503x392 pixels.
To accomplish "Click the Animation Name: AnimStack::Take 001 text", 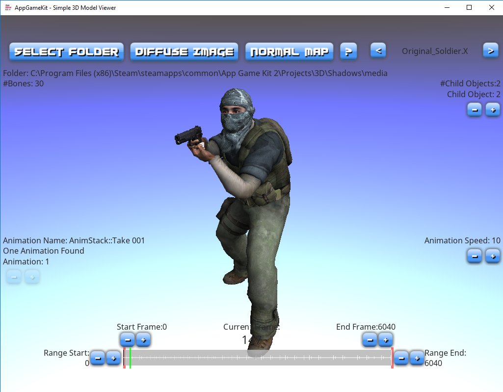I will (x=74, y=240).
